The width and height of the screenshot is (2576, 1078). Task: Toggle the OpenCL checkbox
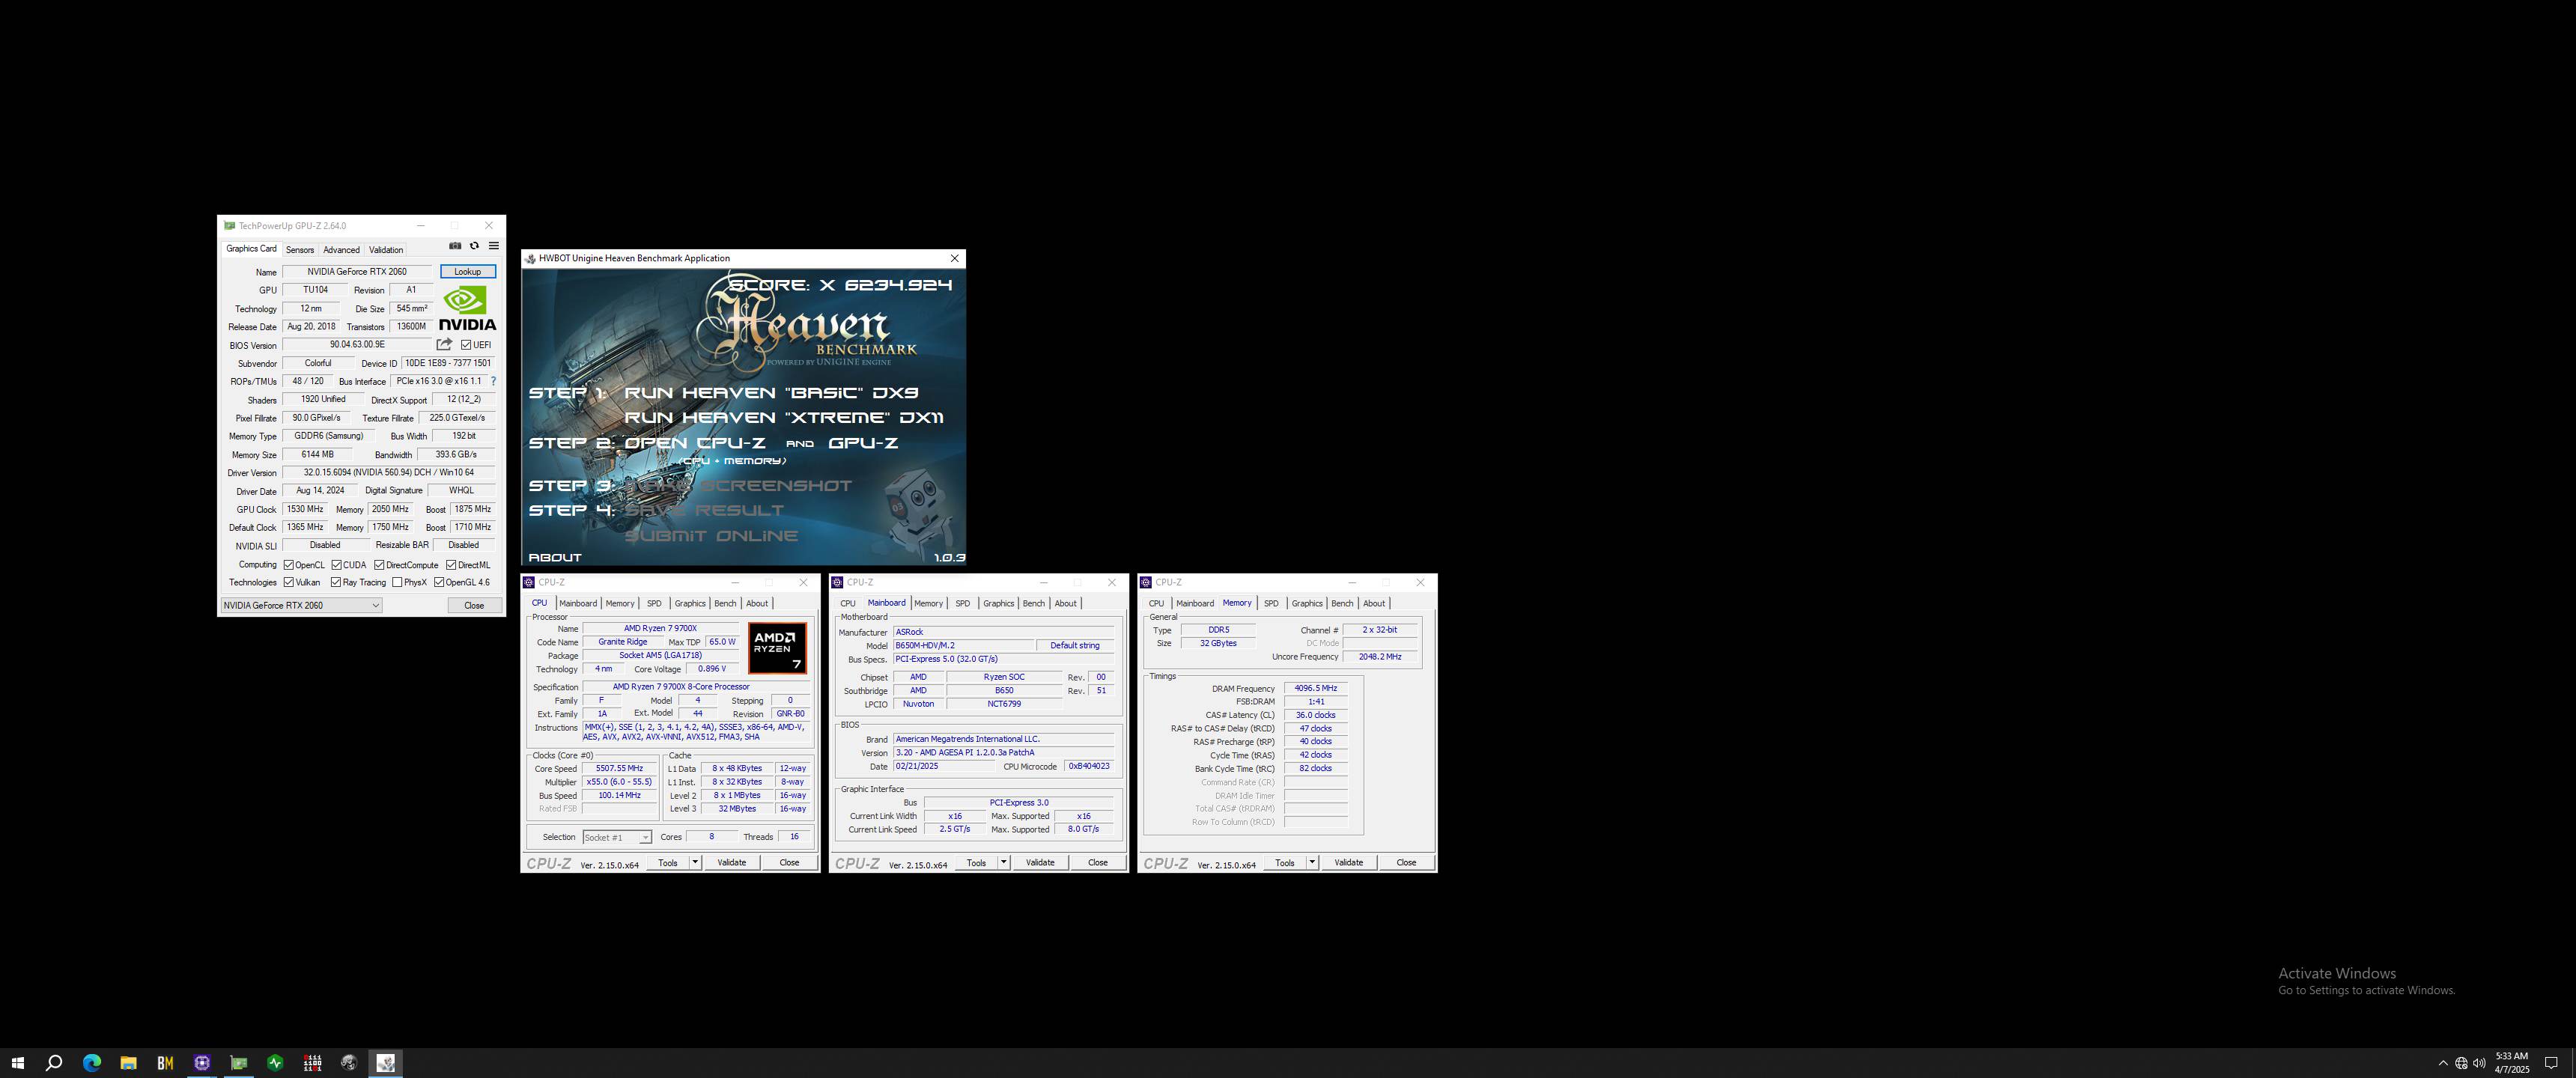pyautogui.click(x=288, y=565)
